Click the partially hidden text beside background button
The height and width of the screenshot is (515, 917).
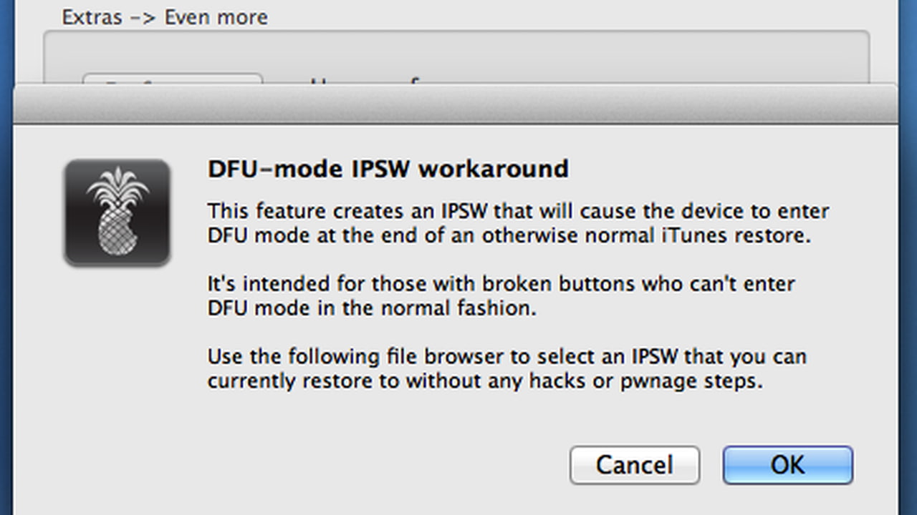[365, 80]
